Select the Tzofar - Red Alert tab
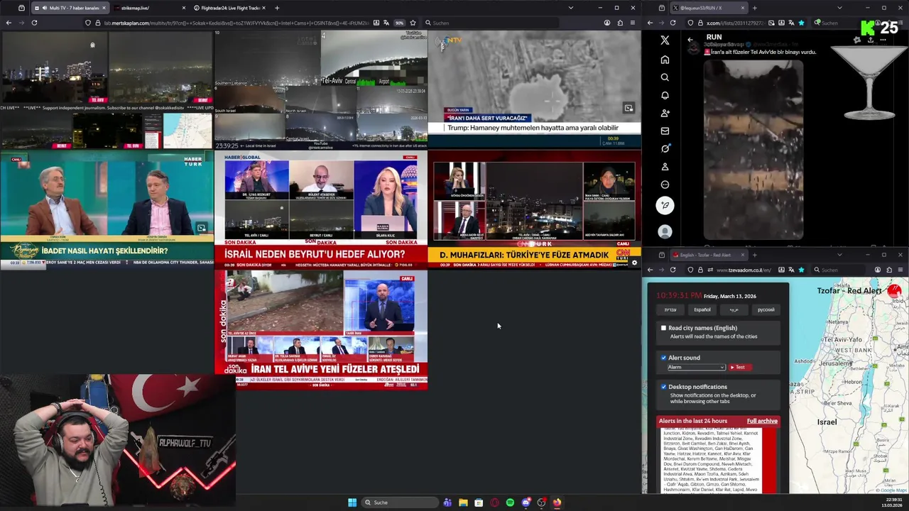The height and width of the screenshot is (511, 909). (708, 255)
